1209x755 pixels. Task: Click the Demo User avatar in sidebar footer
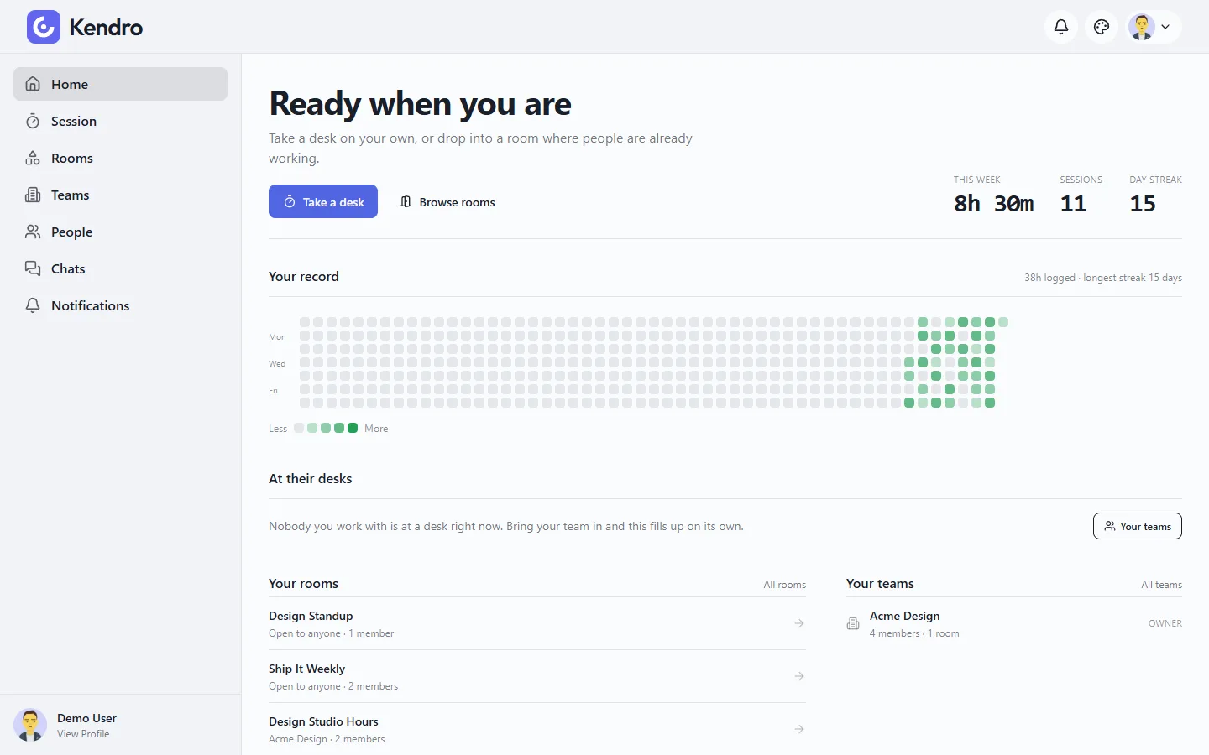click(x=30, y=725)
